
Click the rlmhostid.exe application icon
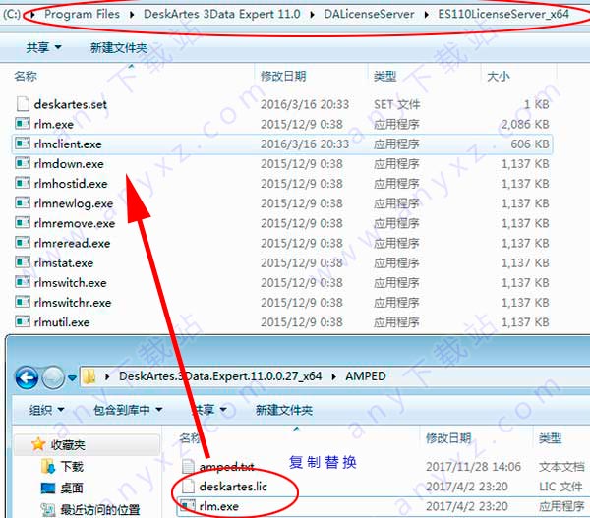pyautogui.click(x=23, y=183)
